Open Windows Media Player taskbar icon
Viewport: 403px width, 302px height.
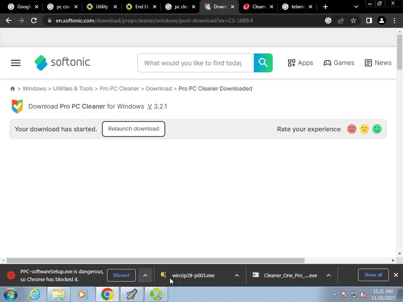(83, 294)
